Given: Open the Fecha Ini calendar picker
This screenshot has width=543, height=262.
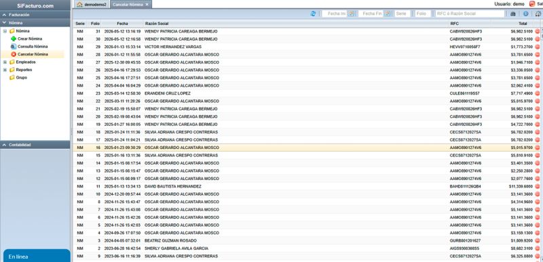Looking at the screenshot, I should coord(351,14).
